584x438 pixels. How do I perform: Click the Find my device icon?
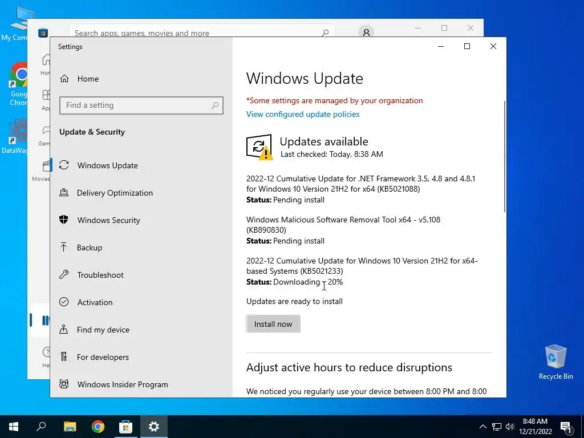[64, 329]
